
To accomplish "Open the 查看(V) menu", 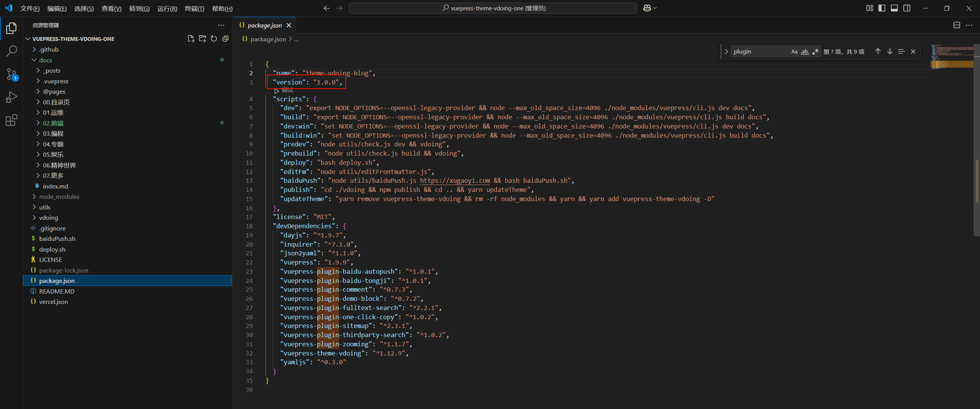I will click(x=111, y=8).
